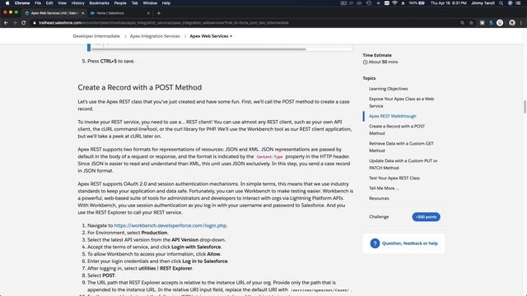Viewport: 527px width, 296px height.
Task: Jump to Expose Your Apex Class topic
Action: point(401,102)
